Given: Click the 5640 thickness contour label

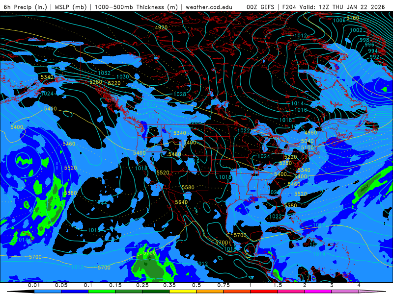Looking at the screenshot, I should 181,202.
